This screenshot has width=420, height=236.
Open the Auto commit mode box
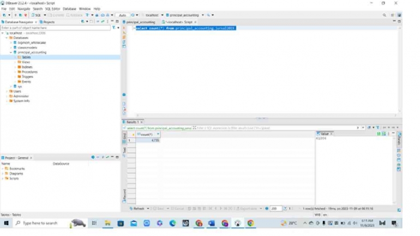click(x=122, y=15)
